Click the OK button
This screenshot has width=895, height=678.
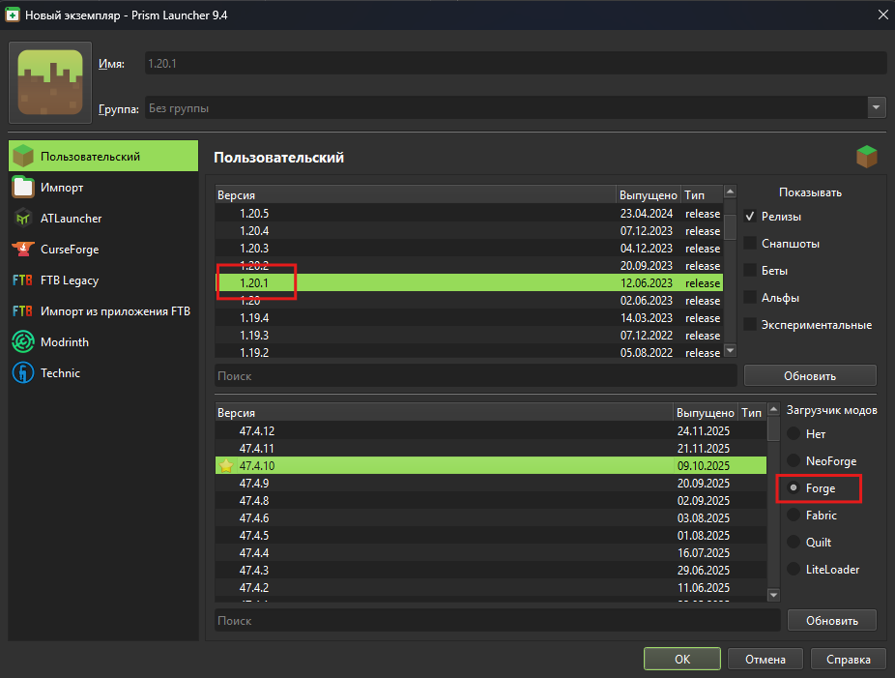pyautogui.click(x=682, y=659)
